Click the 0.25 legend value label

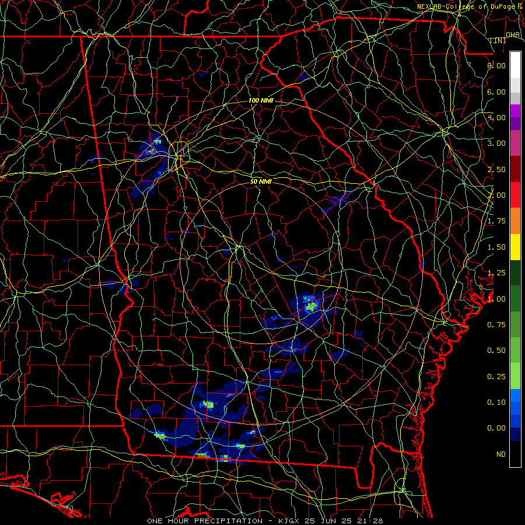click(x=496, y=377)
